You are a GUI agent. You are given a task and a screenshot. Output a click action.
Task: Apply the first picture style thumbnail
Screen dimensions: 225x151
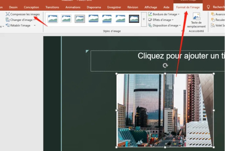tap(53, 19)
